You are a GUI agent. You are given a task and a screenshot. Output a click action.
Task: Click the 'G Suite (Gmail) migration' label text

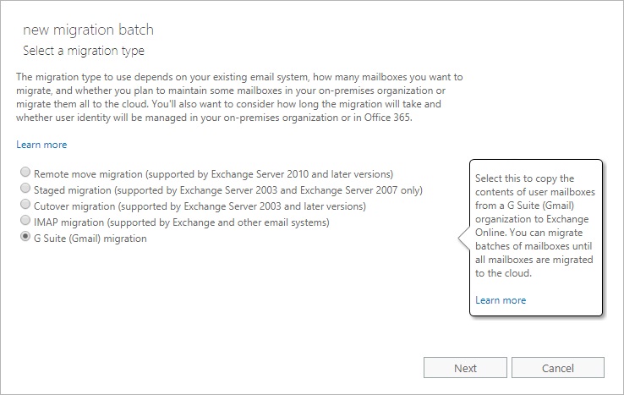coord(90,239)
